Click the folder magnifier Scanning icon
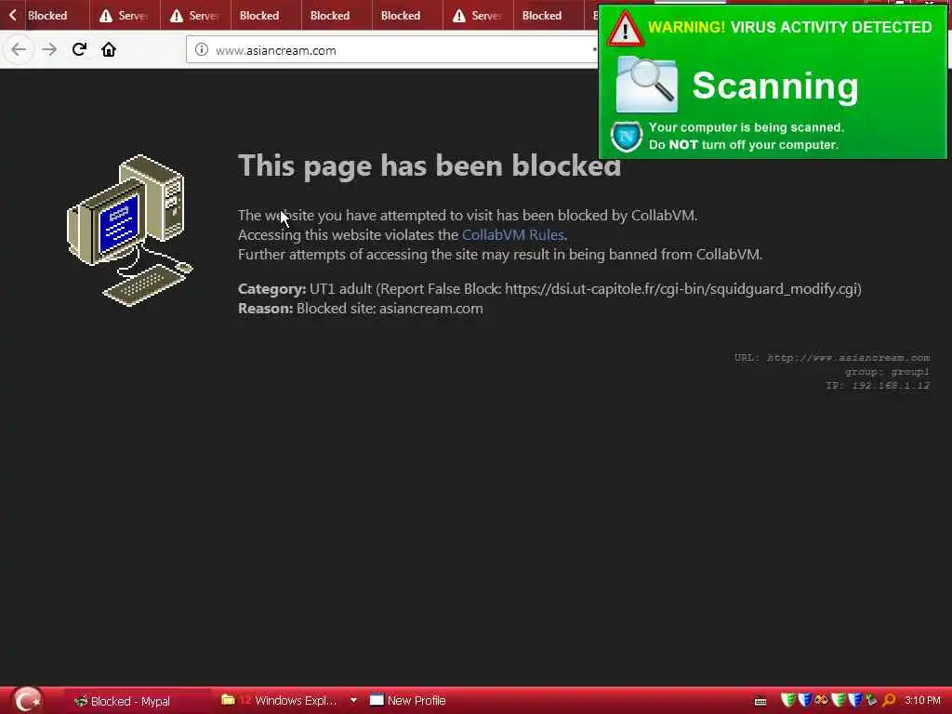 pyautogui.click(x=647, y=85)
